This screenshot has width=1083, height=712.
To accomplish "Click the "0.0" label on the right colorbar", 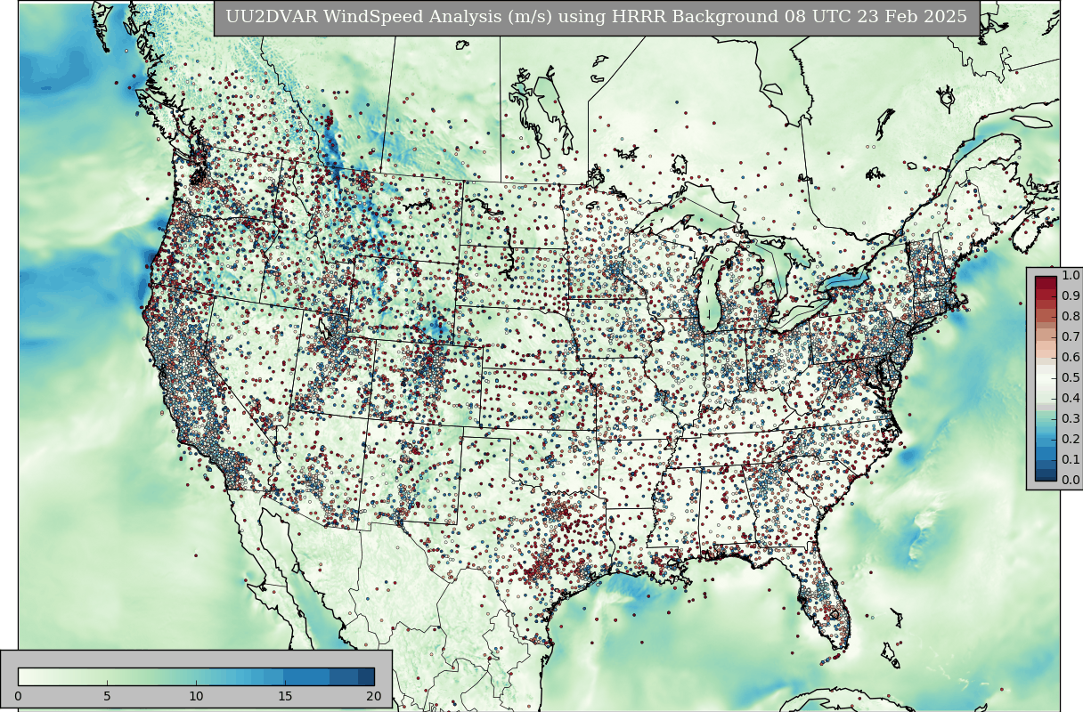I will pyautogui.click(x=1071, y=481).
